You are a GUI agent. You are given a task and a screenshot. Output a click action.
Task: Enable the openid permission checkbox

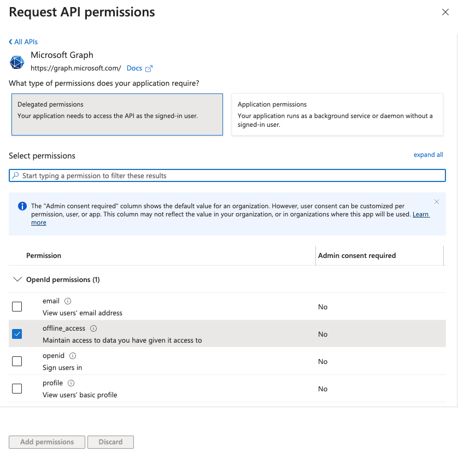click(17, 361)
